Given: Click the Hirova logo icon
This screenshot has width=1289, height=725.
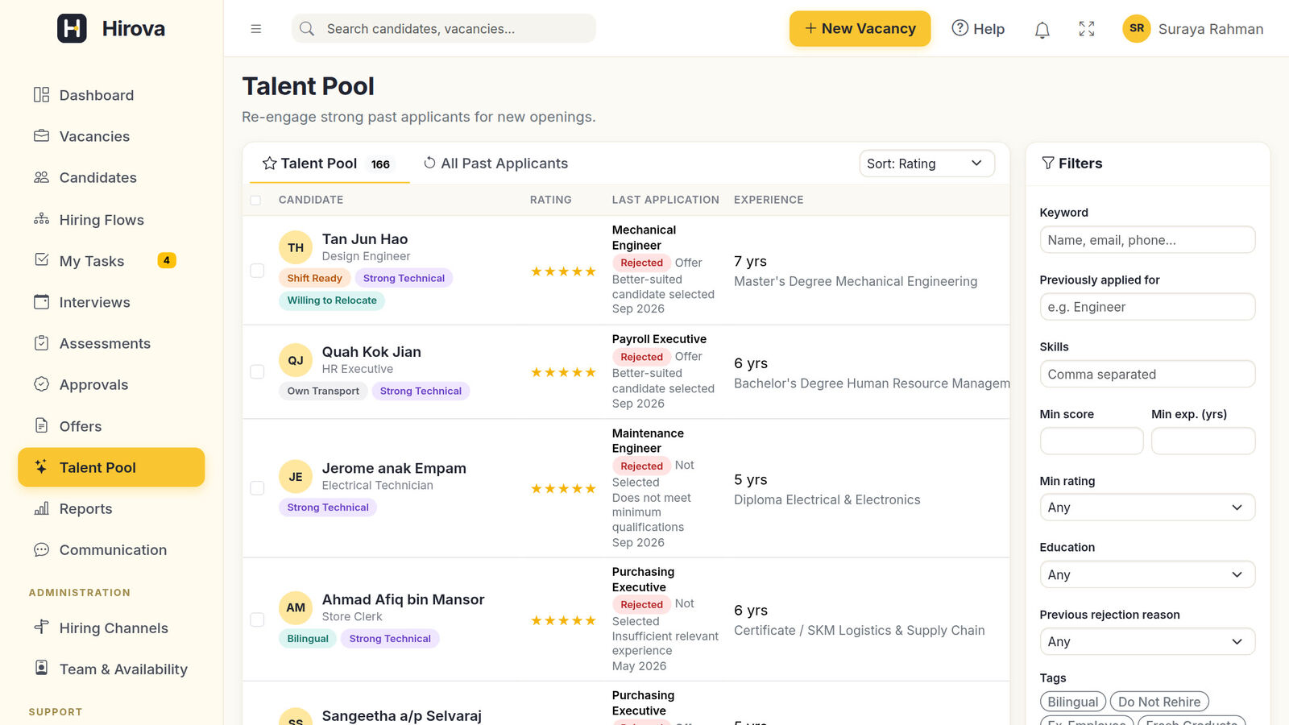Looking at the screenshot, I should 72,28.
